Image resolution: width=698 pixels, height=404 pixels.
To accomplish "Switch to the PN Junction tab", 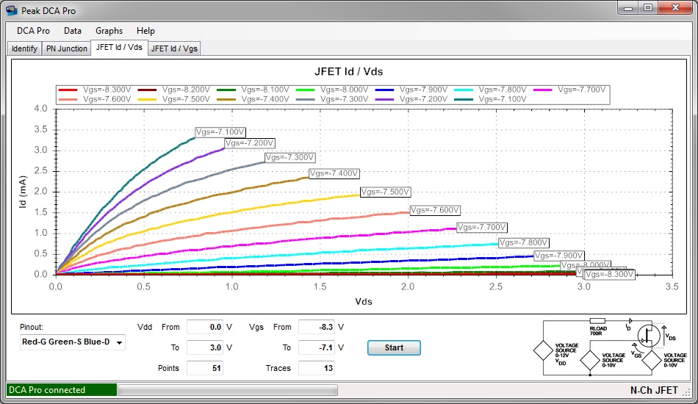I will coord(67,48).
